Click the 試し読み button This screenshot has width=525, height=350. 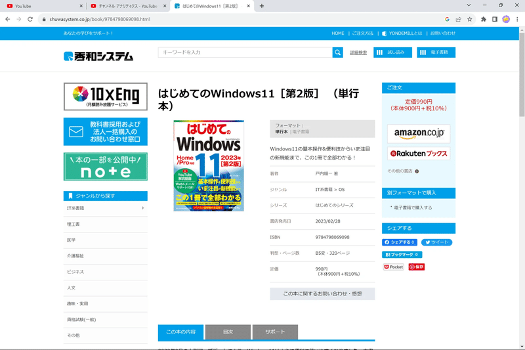(x=392, y=53)
